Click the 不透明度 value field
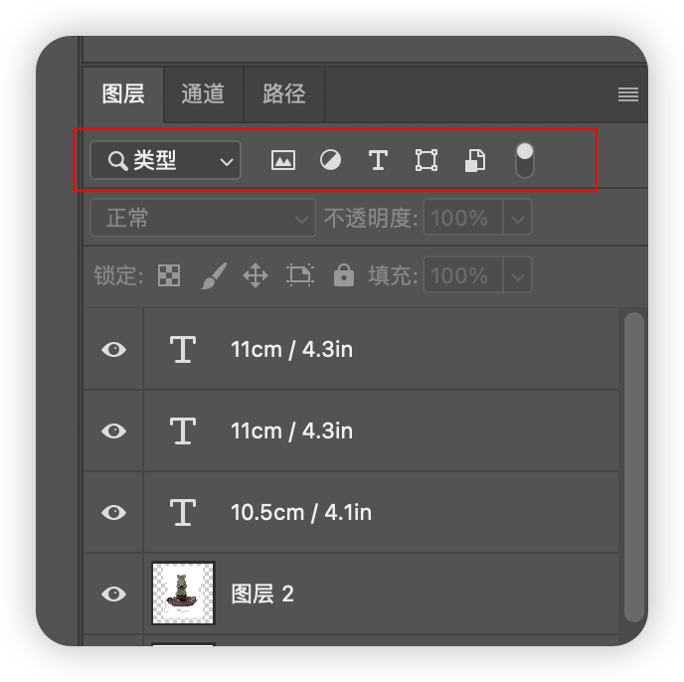Screen dimensions: 684x682 [x=463, y=218]
